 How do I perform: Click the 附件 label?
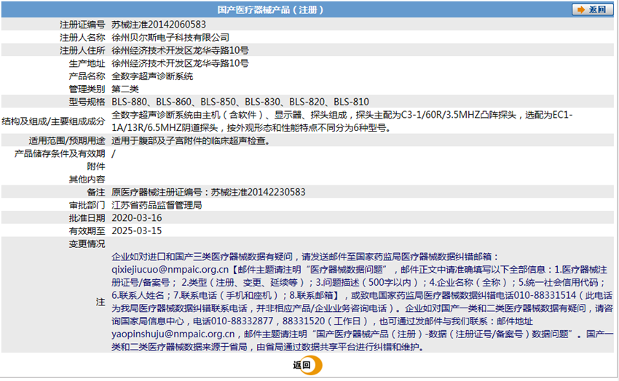coord(96,167)
